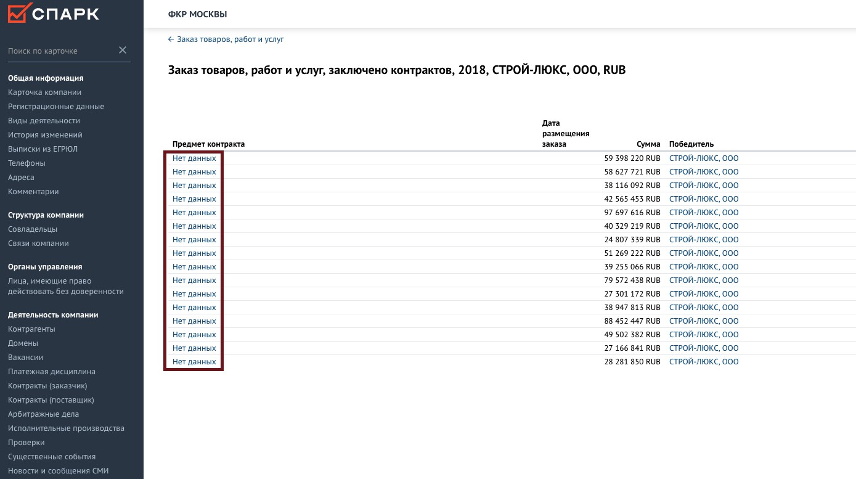Open Комментарии section

pyautogui.click(x=33, y=192)
